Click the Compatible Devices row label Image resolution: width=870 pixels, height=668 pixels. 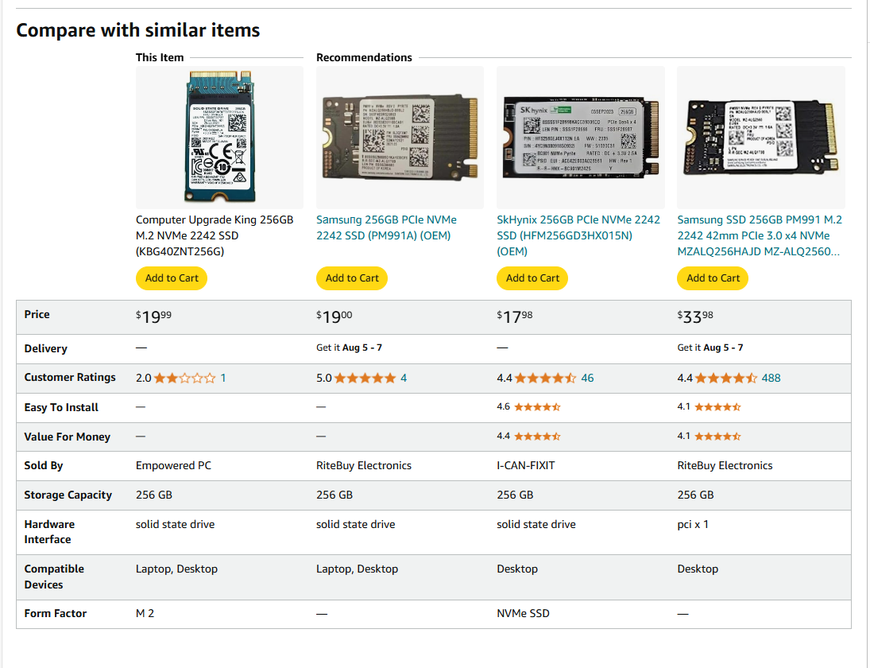(54, 577)
